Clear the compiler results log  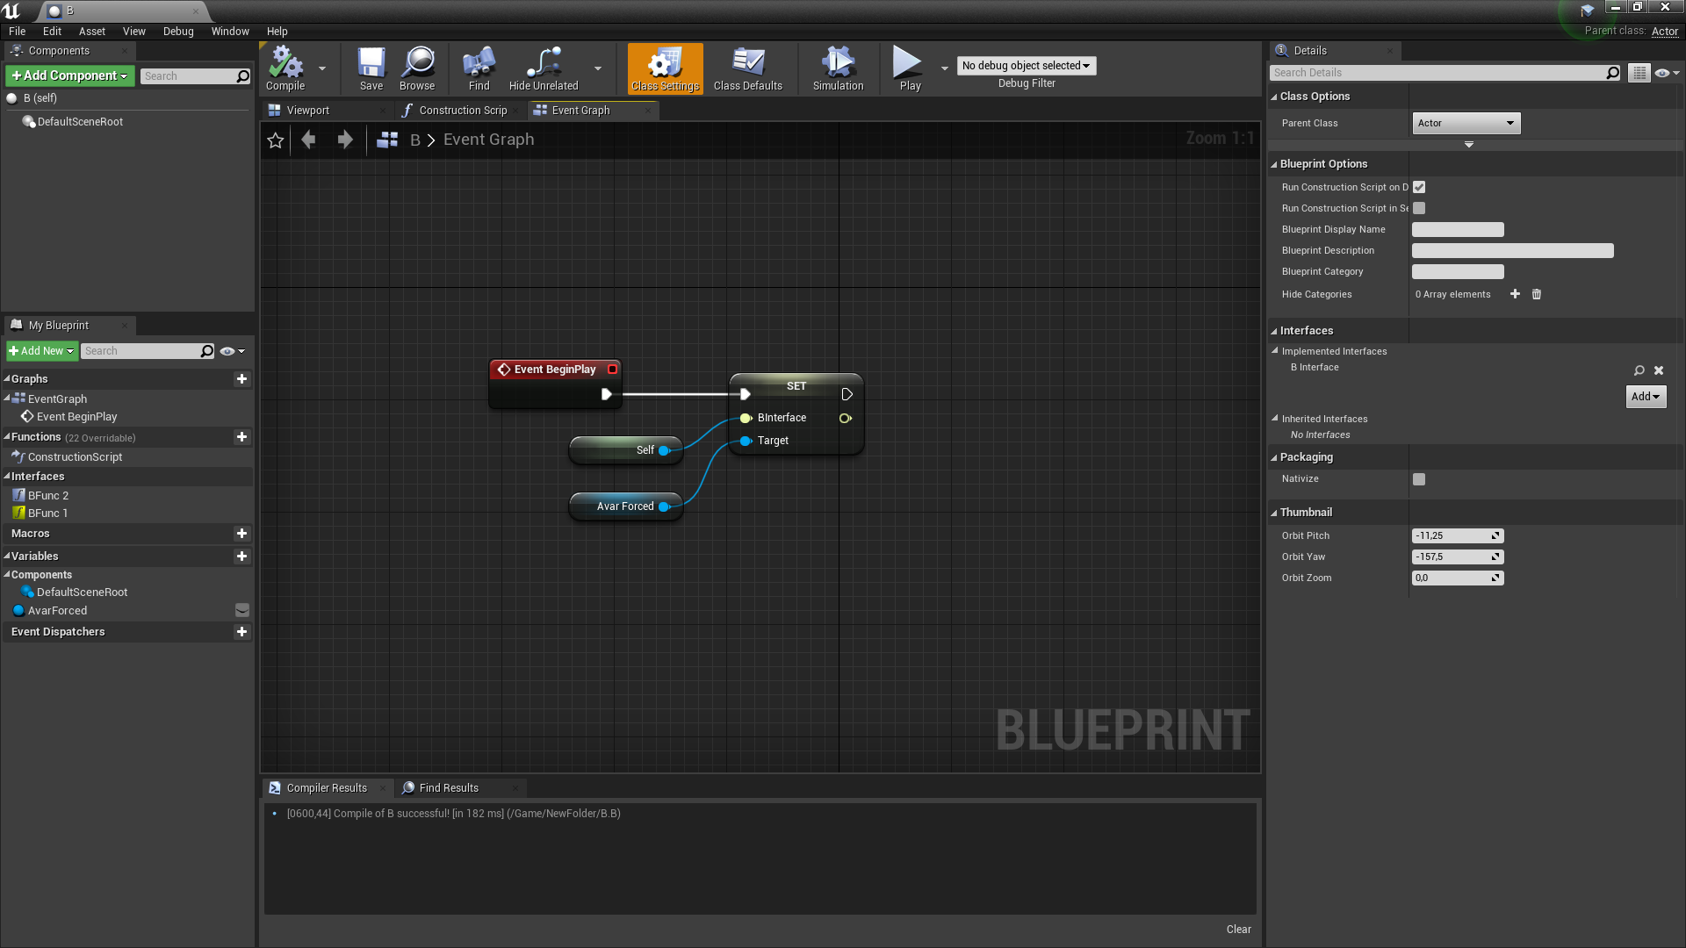click(1238, 930)
